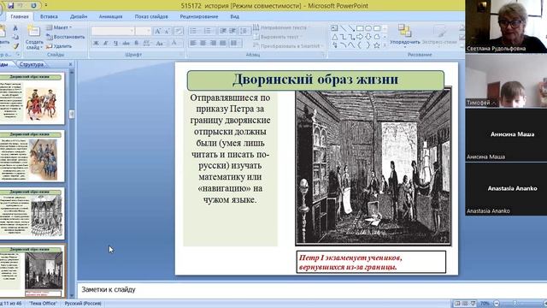Toggle Center text alignment
Image resolution: width=547 pixels, height=308 pixels.
pos(203,44)
